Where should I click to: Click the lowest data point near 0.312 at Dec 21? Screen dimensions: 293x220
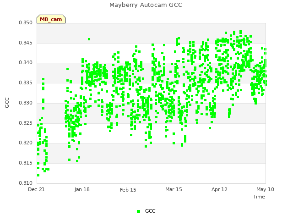(38, 175)
